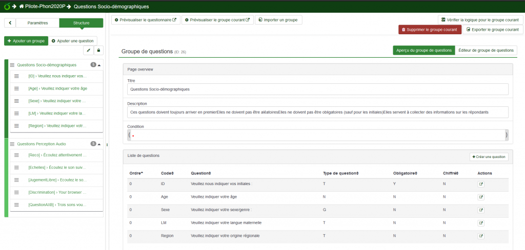Open the edit action for the Age question

pyautogui.click(x=480, y=197)
